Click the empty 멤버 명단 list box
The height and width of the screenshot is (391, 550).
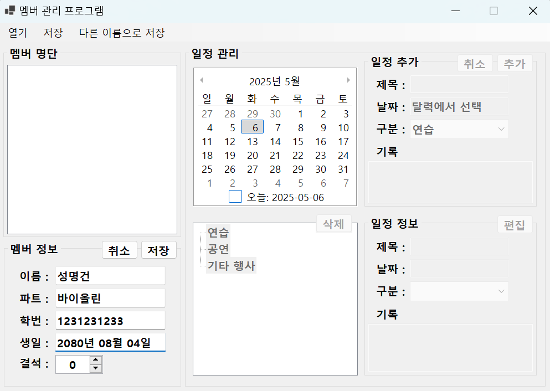coord(92,150)
